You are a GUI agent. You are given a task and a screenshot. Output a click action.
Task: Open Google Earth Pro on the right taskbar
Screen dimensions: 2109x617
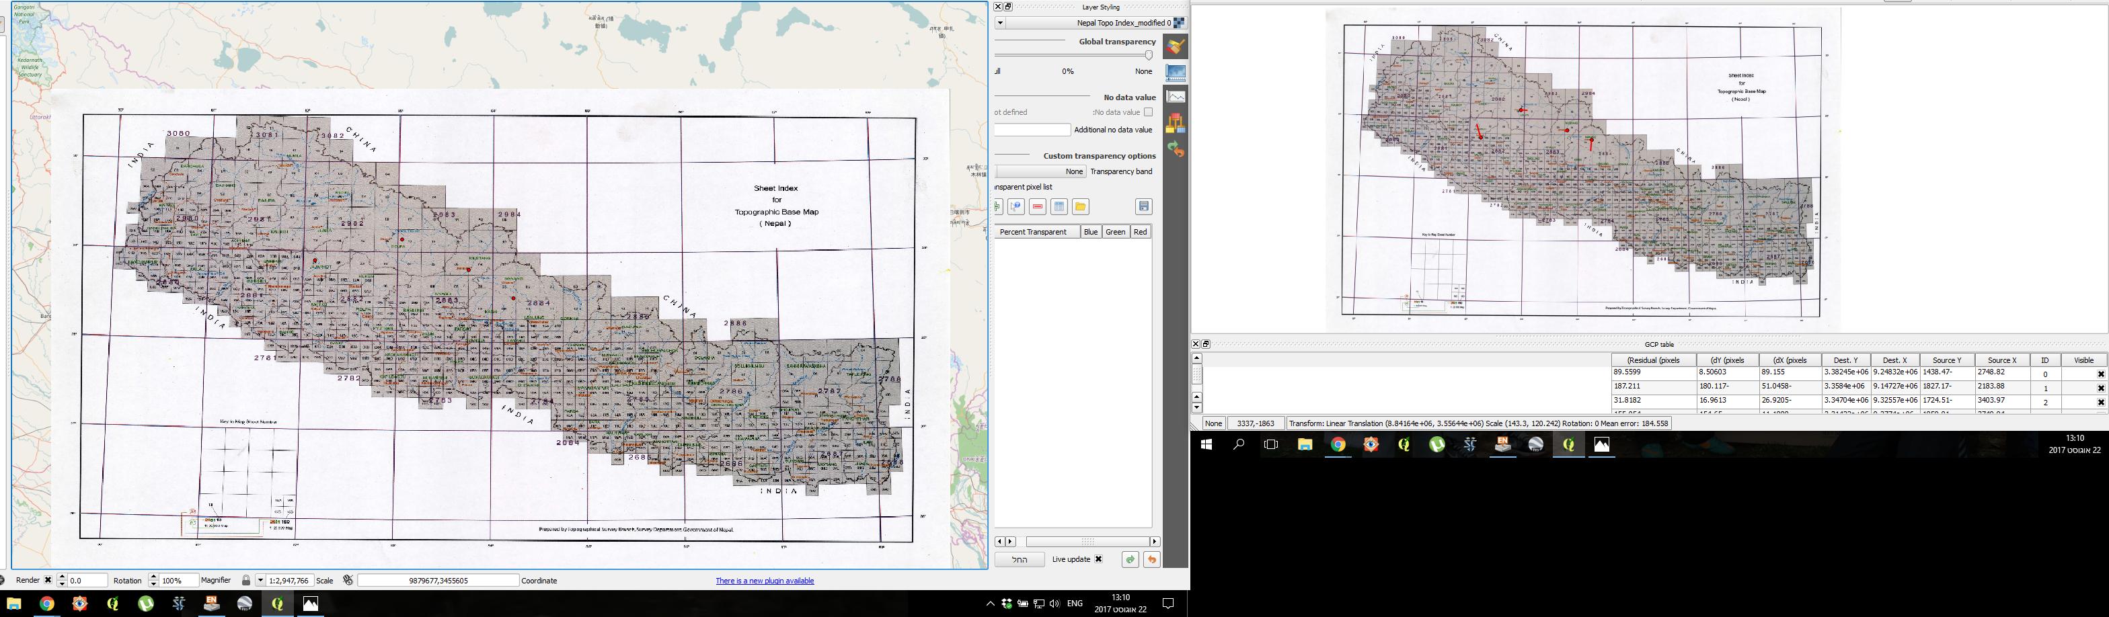click(x=1536, y=444)
